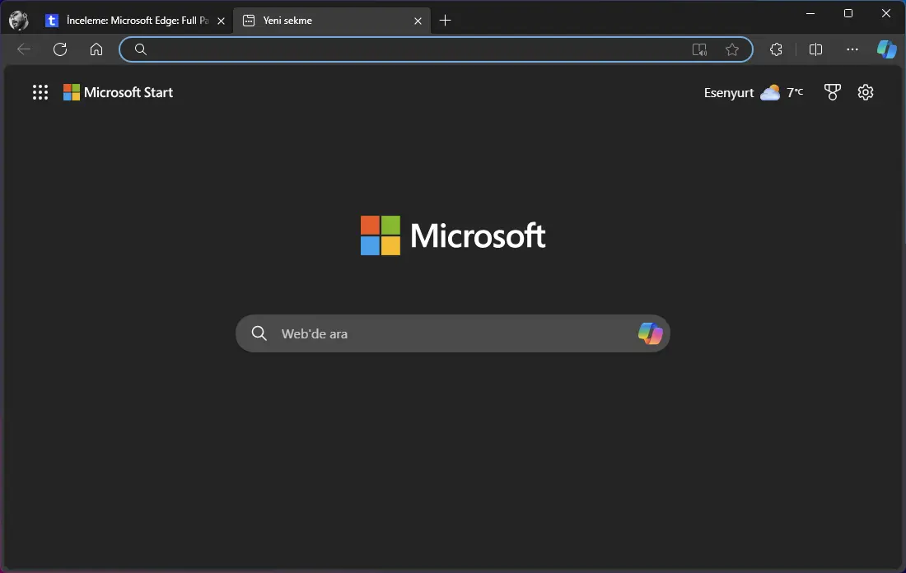Open page settings gear icon

[865, 92]
